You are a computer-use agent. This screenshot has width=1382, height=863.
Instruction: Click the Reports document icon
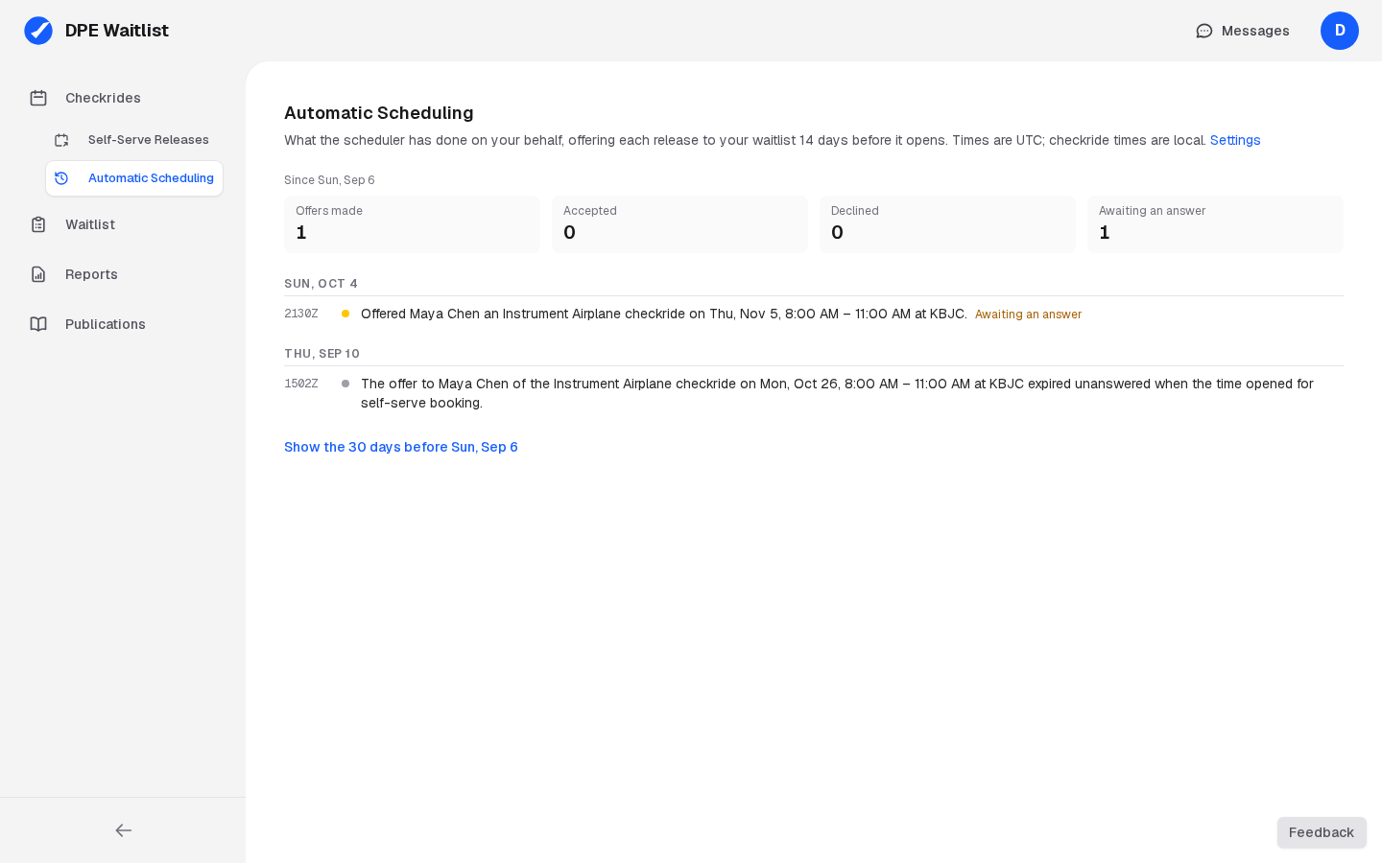pyautogui.click(x=38, y=274)
